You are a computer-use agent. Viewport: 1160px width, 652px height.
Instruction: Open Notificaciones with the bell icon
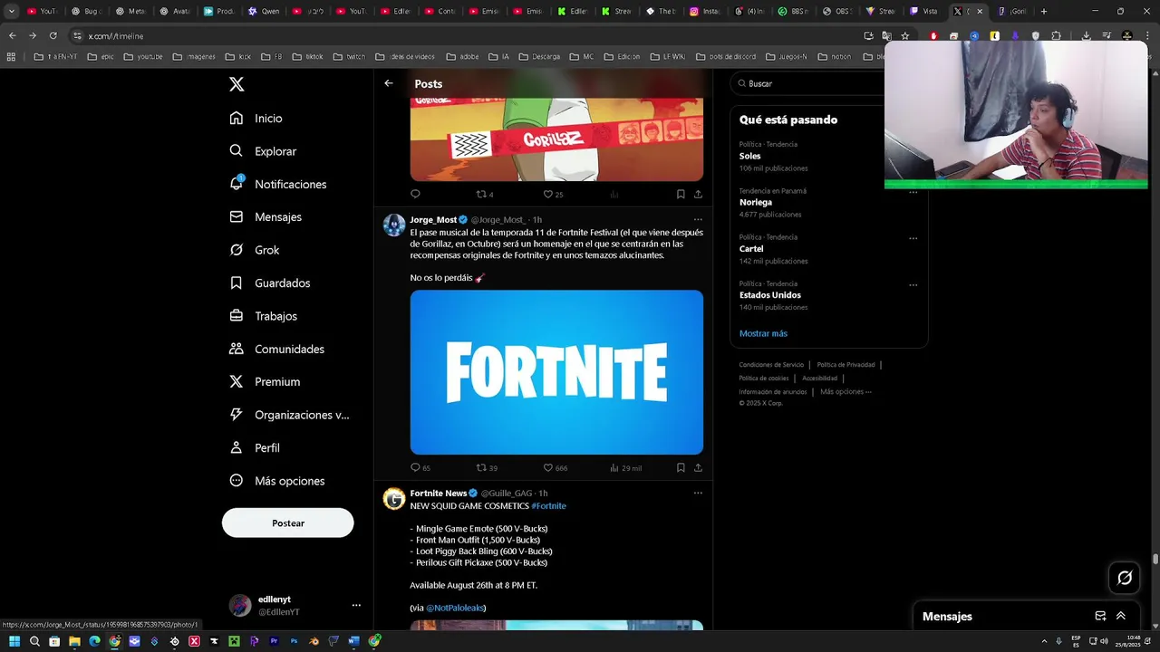click(x=278, y=184)
